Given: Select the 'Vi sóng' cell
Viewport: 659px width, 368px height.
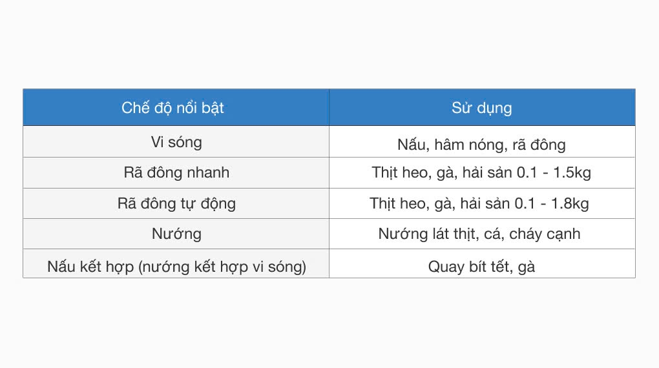Looking at the screenshot, I should click(x=176, y=142).
